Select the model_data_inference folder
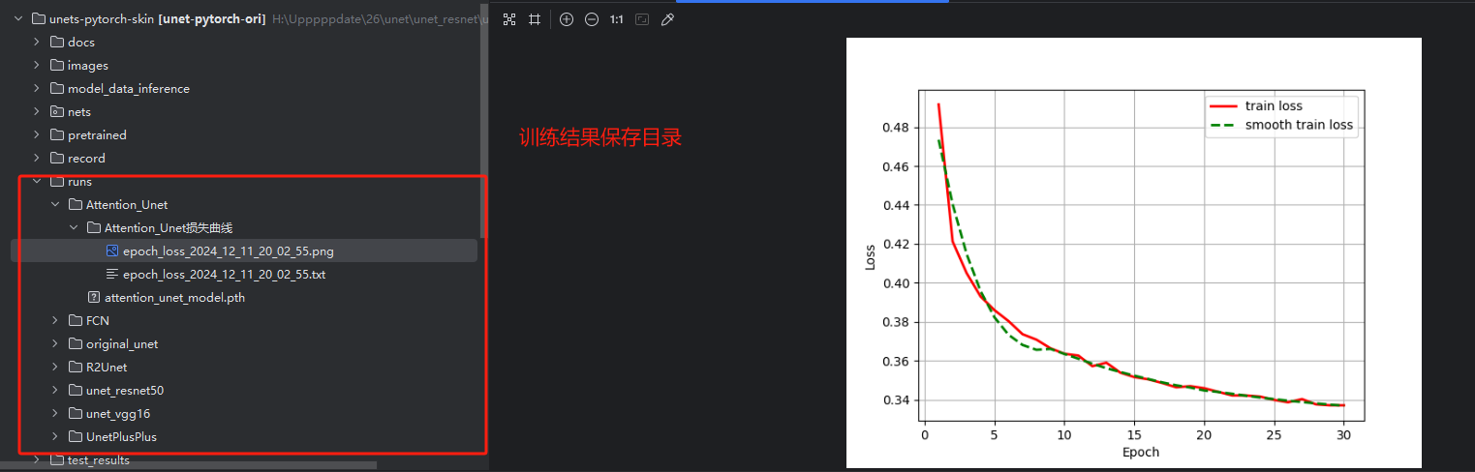Viewport: 1475px width, 472px height. click(x=129, y=88)
